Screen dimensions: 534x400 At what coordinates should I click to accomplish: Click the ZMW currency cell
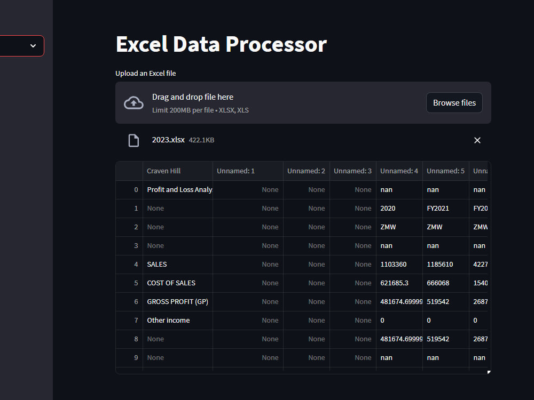(x=388, y=227)
